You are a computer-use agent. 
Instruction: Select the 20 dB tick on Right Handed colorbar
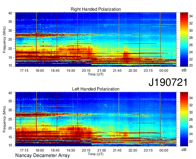[x=191, y=65]
